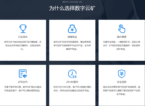Select the 行业领先 card title
The width and height of the screenshot is (145, 106).
[23, 37]
